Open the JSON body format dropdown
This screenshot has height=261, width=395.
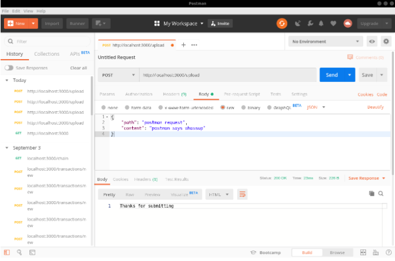tap(316, 107)
